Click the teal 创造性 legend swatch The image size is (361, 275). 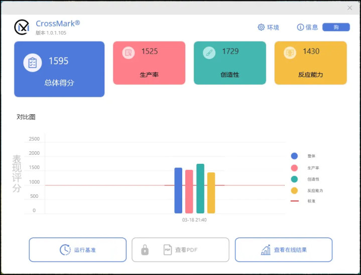[294, 179]
